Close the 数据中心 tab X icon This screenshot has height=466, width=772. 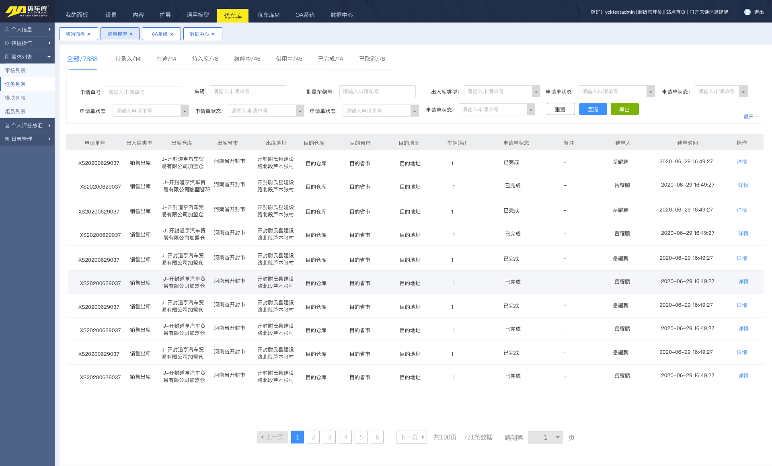pos(213,34)
